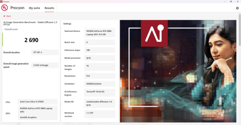The width and height of the screenshot is (241, 125).
Task: Click the DDIMScheduler value
Action: click(x=100, y=84)
